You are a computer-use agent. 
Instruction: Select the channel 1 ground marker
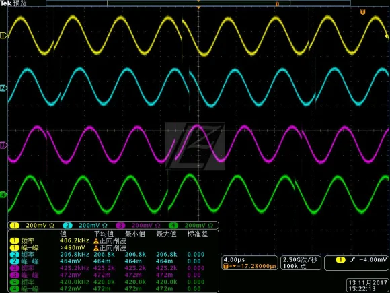tap(3, 36)
